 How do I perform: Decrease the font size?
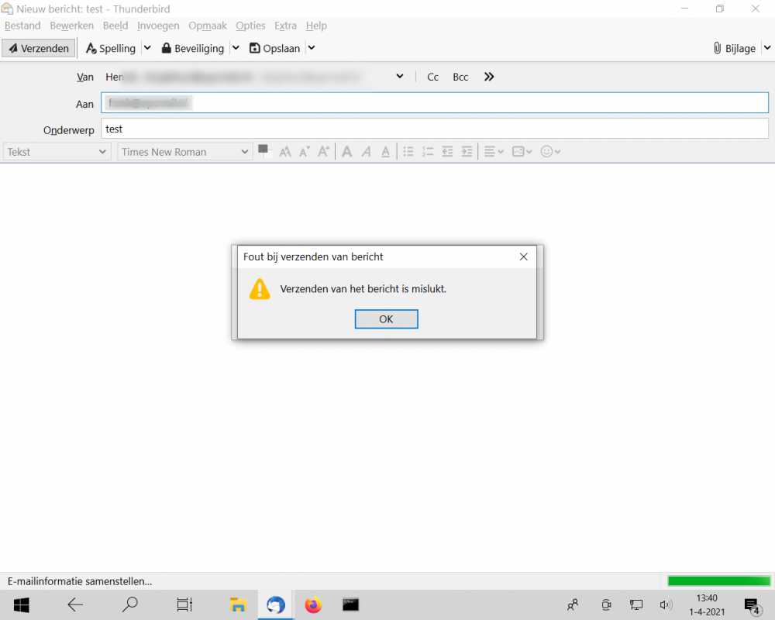[x=304, y=152]
